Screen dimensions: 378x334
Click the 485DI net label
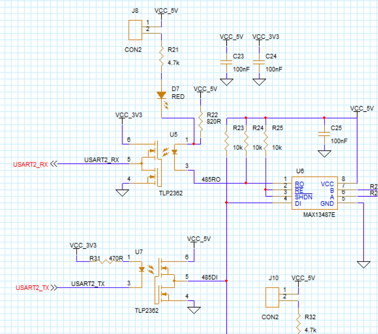click(210, 277)
